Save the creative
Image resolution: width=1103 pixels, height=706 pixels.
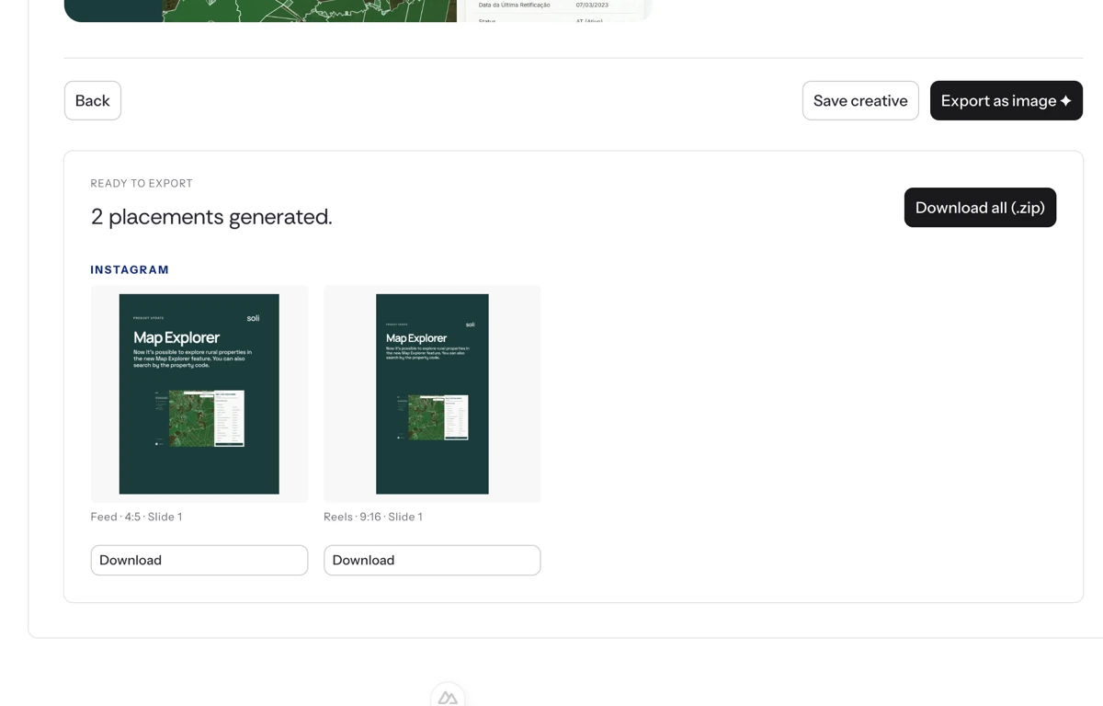click(860, 100)
